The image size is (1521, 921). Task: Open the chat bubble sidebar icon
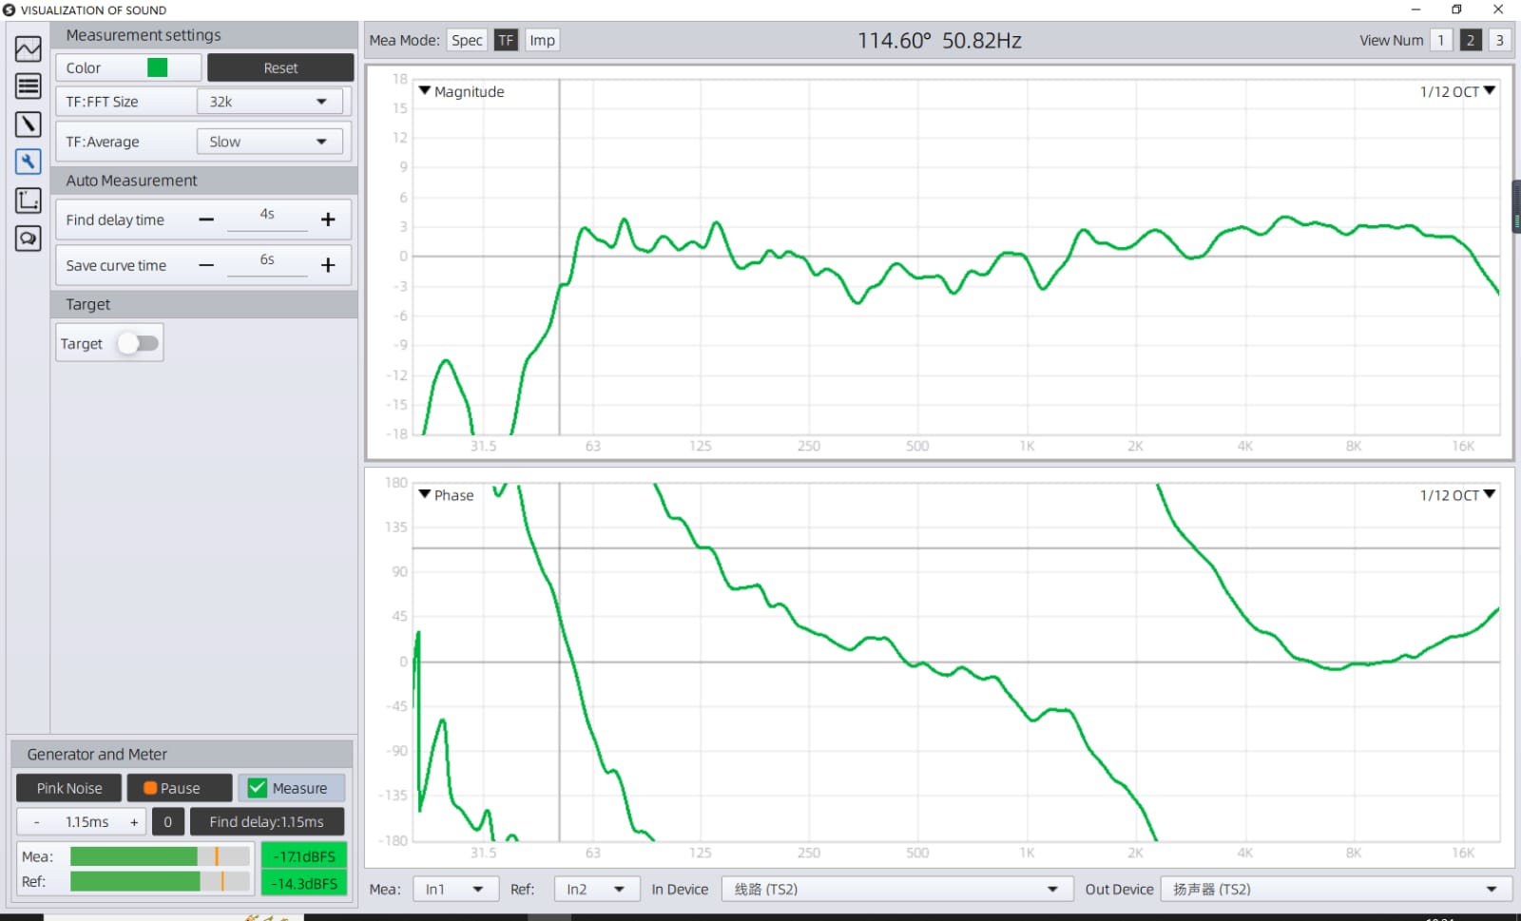28,238
